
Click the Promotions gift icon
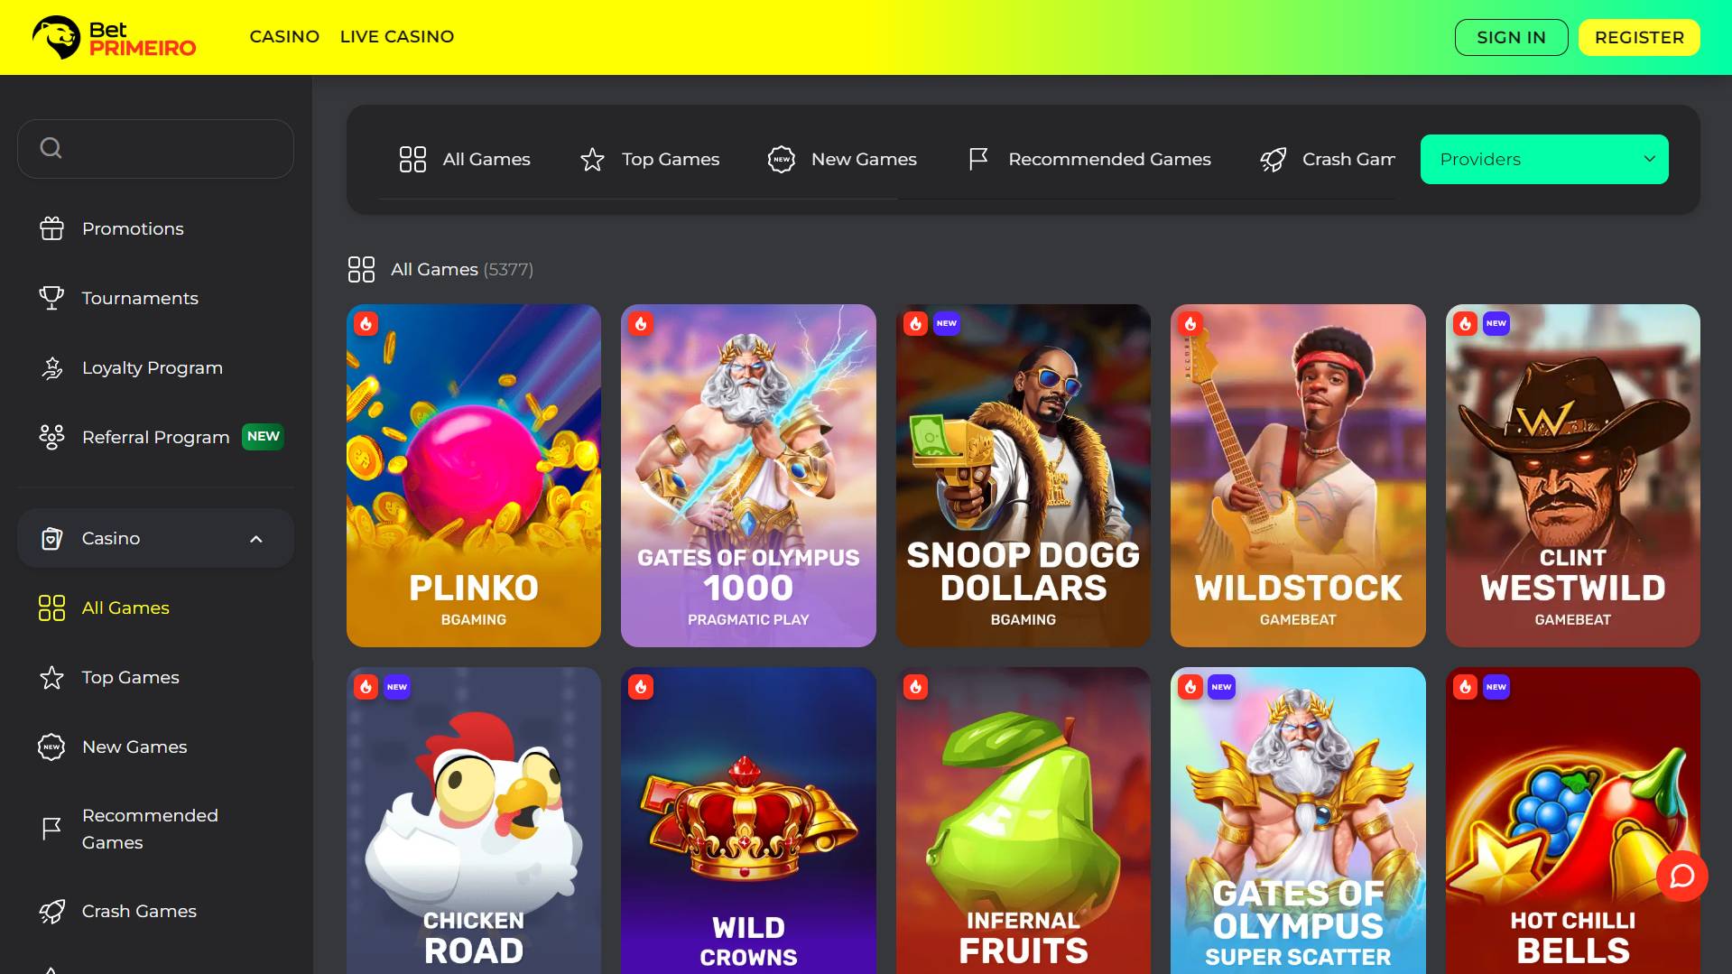(x=51, y=229)
